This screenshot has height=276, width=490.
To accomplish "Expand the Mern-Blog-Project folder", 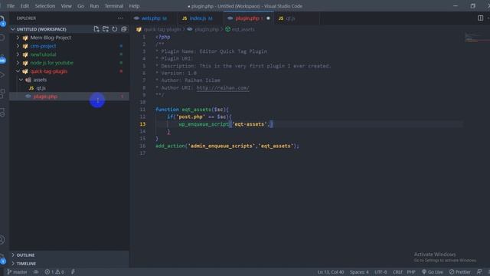I will [x=18, y=38].
